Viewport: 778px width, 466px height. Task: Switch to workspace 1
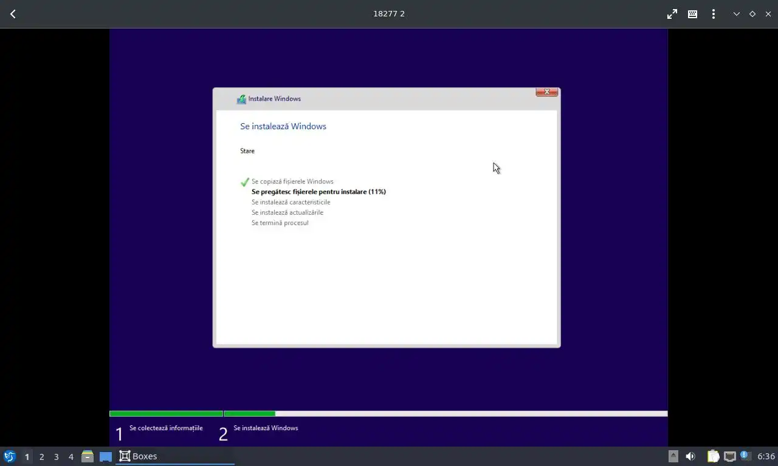pos(27,456)
